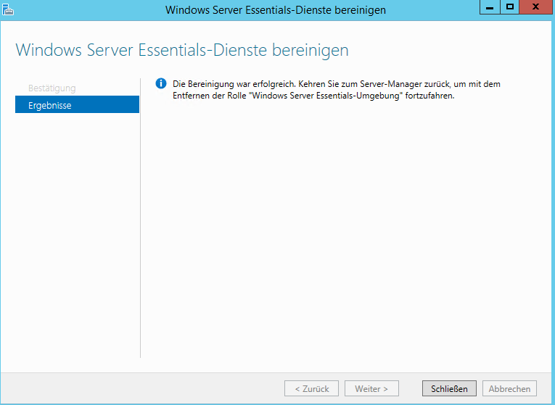Viewport: 555px width, 405px height.
Task: Click the '< Zurück' button
Action: coord(312,388)
